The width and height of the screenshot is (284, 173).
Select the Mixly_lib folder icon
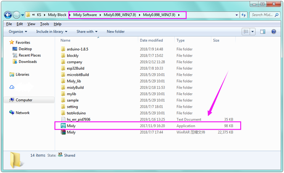(63, 81)
